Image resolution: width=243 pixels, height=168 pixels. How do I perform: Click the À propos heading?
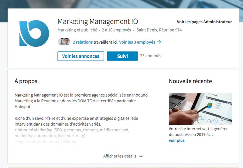pos(26,81)
